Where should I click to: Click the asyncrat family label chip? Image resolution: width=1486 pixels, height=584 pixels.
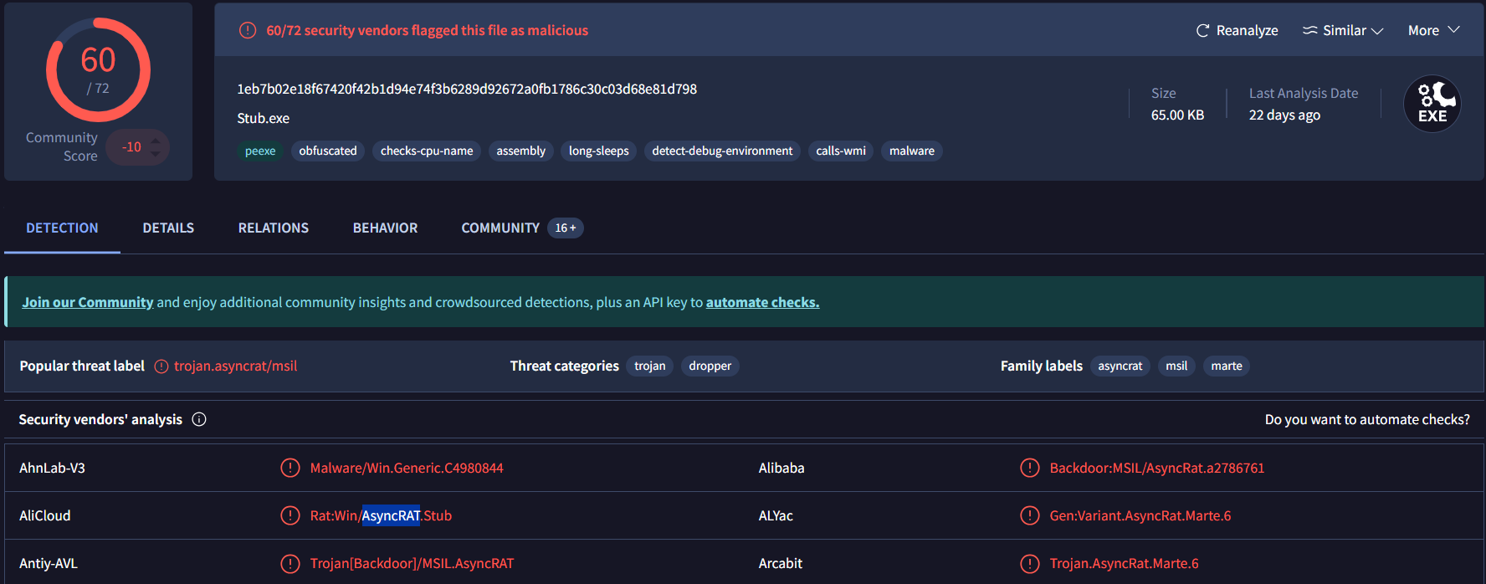click(x=1120, y=366)
